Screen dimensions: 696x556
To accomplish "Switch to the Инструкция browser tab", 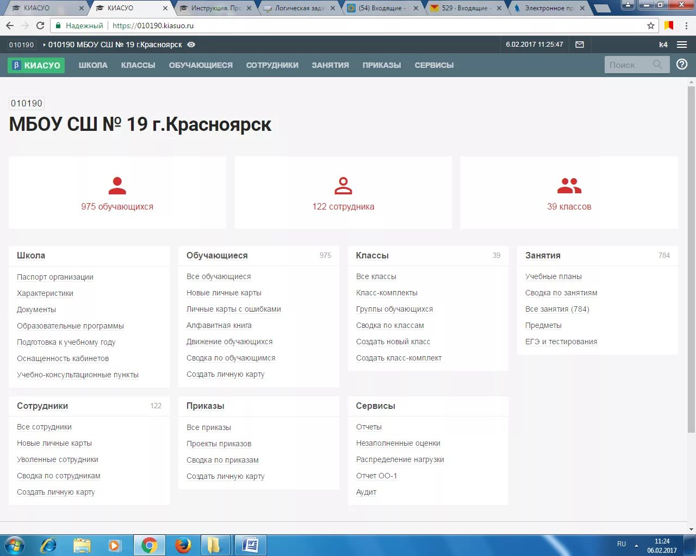I will coord(216,8).
